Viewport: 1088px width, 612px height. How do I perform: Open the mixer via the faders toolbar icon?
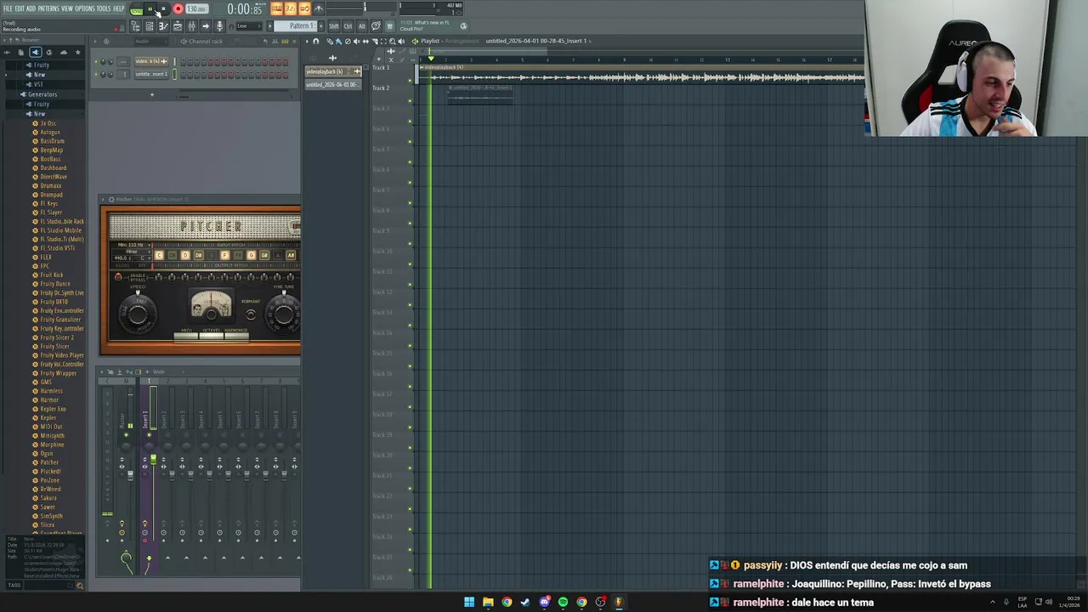point(191,26)
